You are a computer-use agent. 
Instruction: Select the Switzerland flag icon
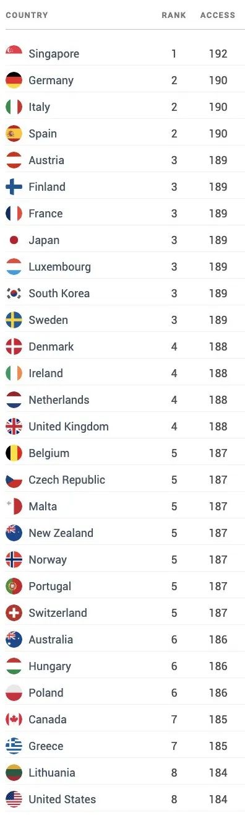14,613
